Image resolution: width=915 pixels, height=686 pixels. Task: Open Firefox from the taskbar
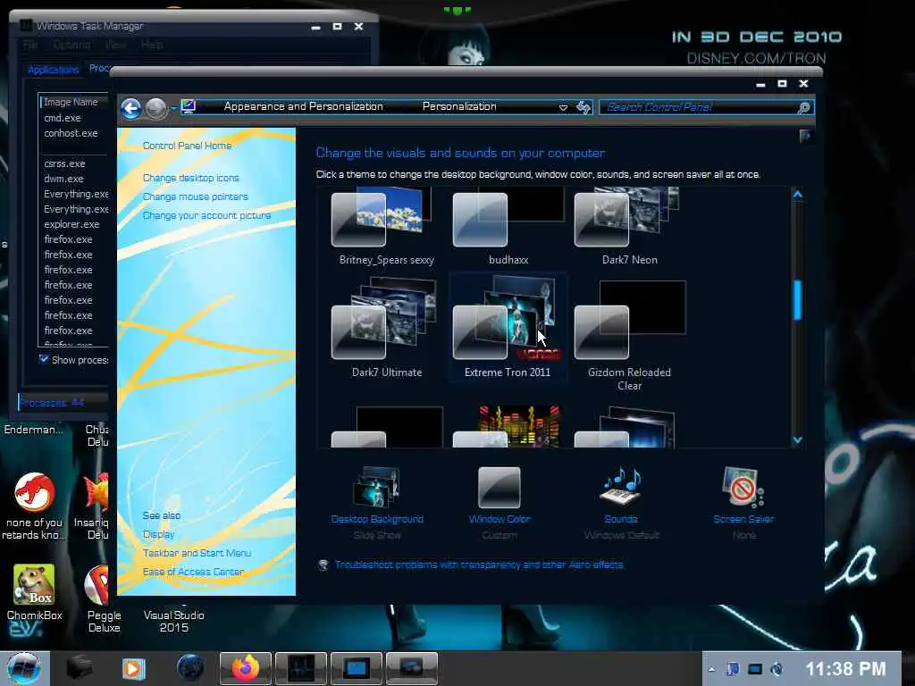tap(246, 668)
